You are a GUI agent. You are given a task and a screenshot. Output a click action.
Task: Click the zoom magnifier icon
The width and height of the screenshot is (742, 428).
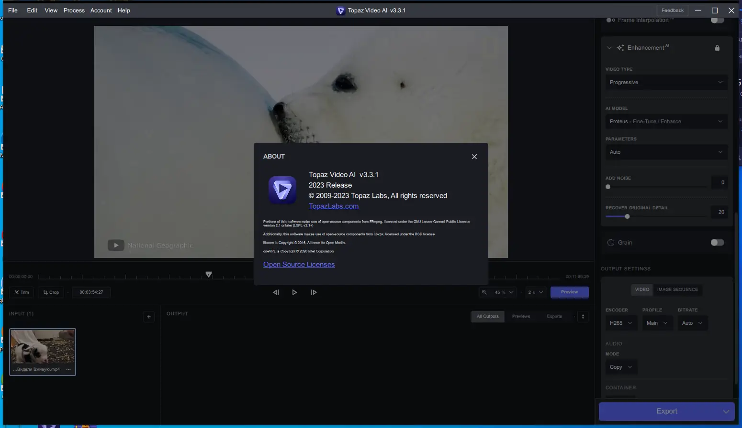(x=484, y=292)
